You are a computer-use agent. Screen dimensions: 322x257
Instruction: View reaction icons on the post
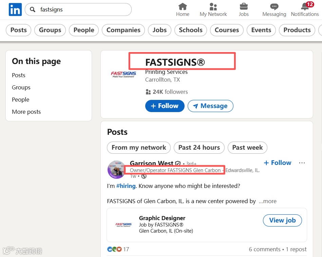(x=115, y=249)
